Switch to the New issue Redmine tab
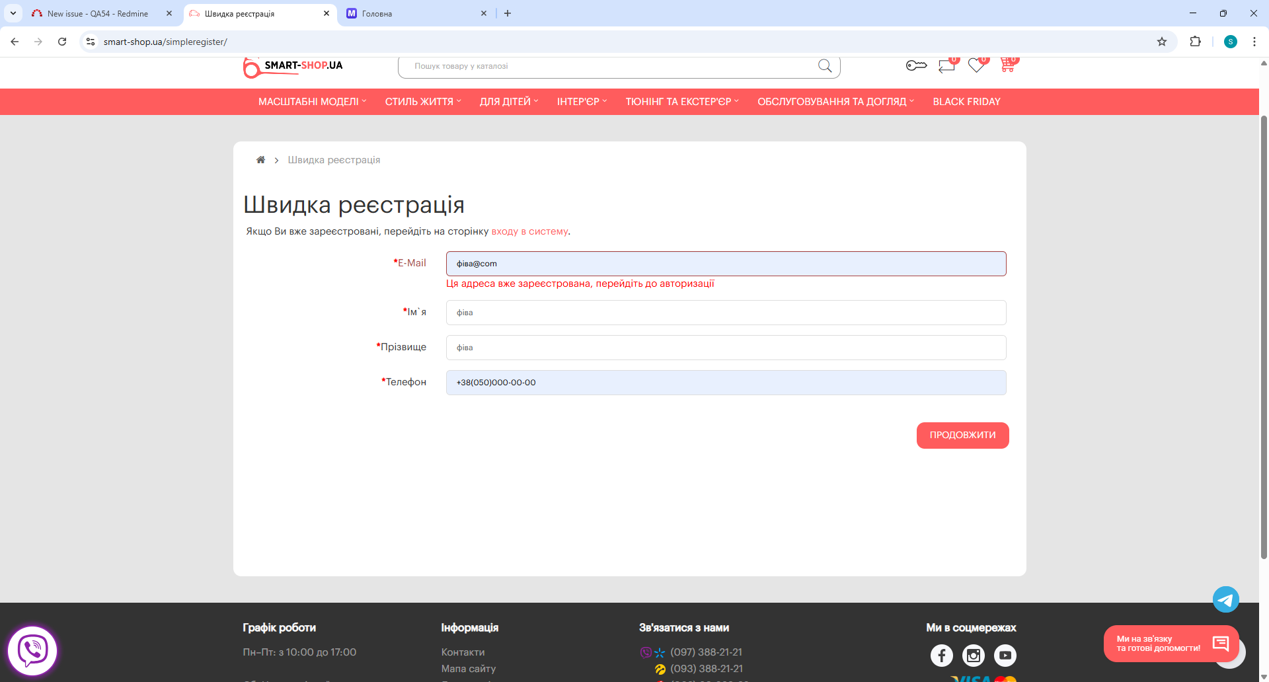 pos(98,13)
